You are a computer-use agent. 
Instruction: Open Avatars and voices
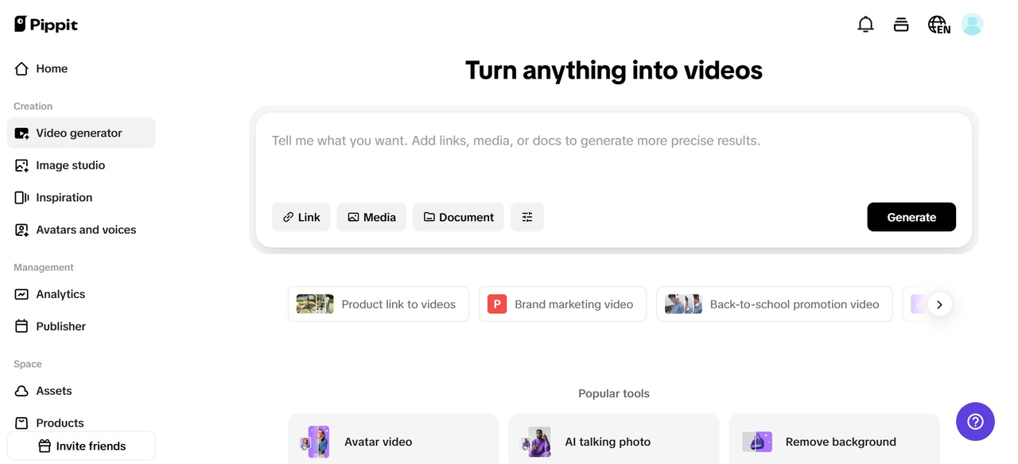click(x=86, y=230)
